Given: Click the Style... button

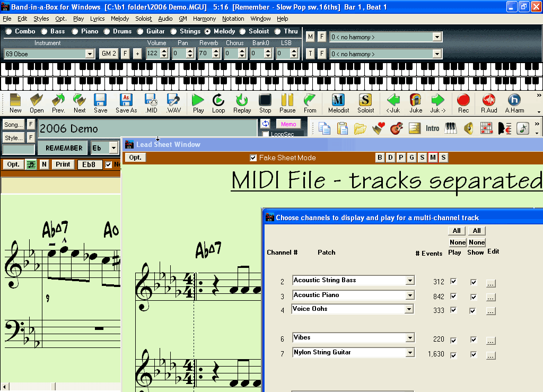Looking at the screenshot, I should [13, 138].
